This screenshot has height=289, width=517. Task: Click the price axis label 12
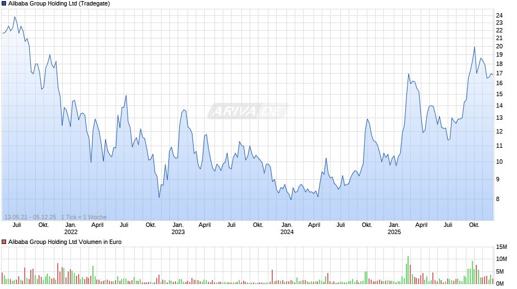499,131
